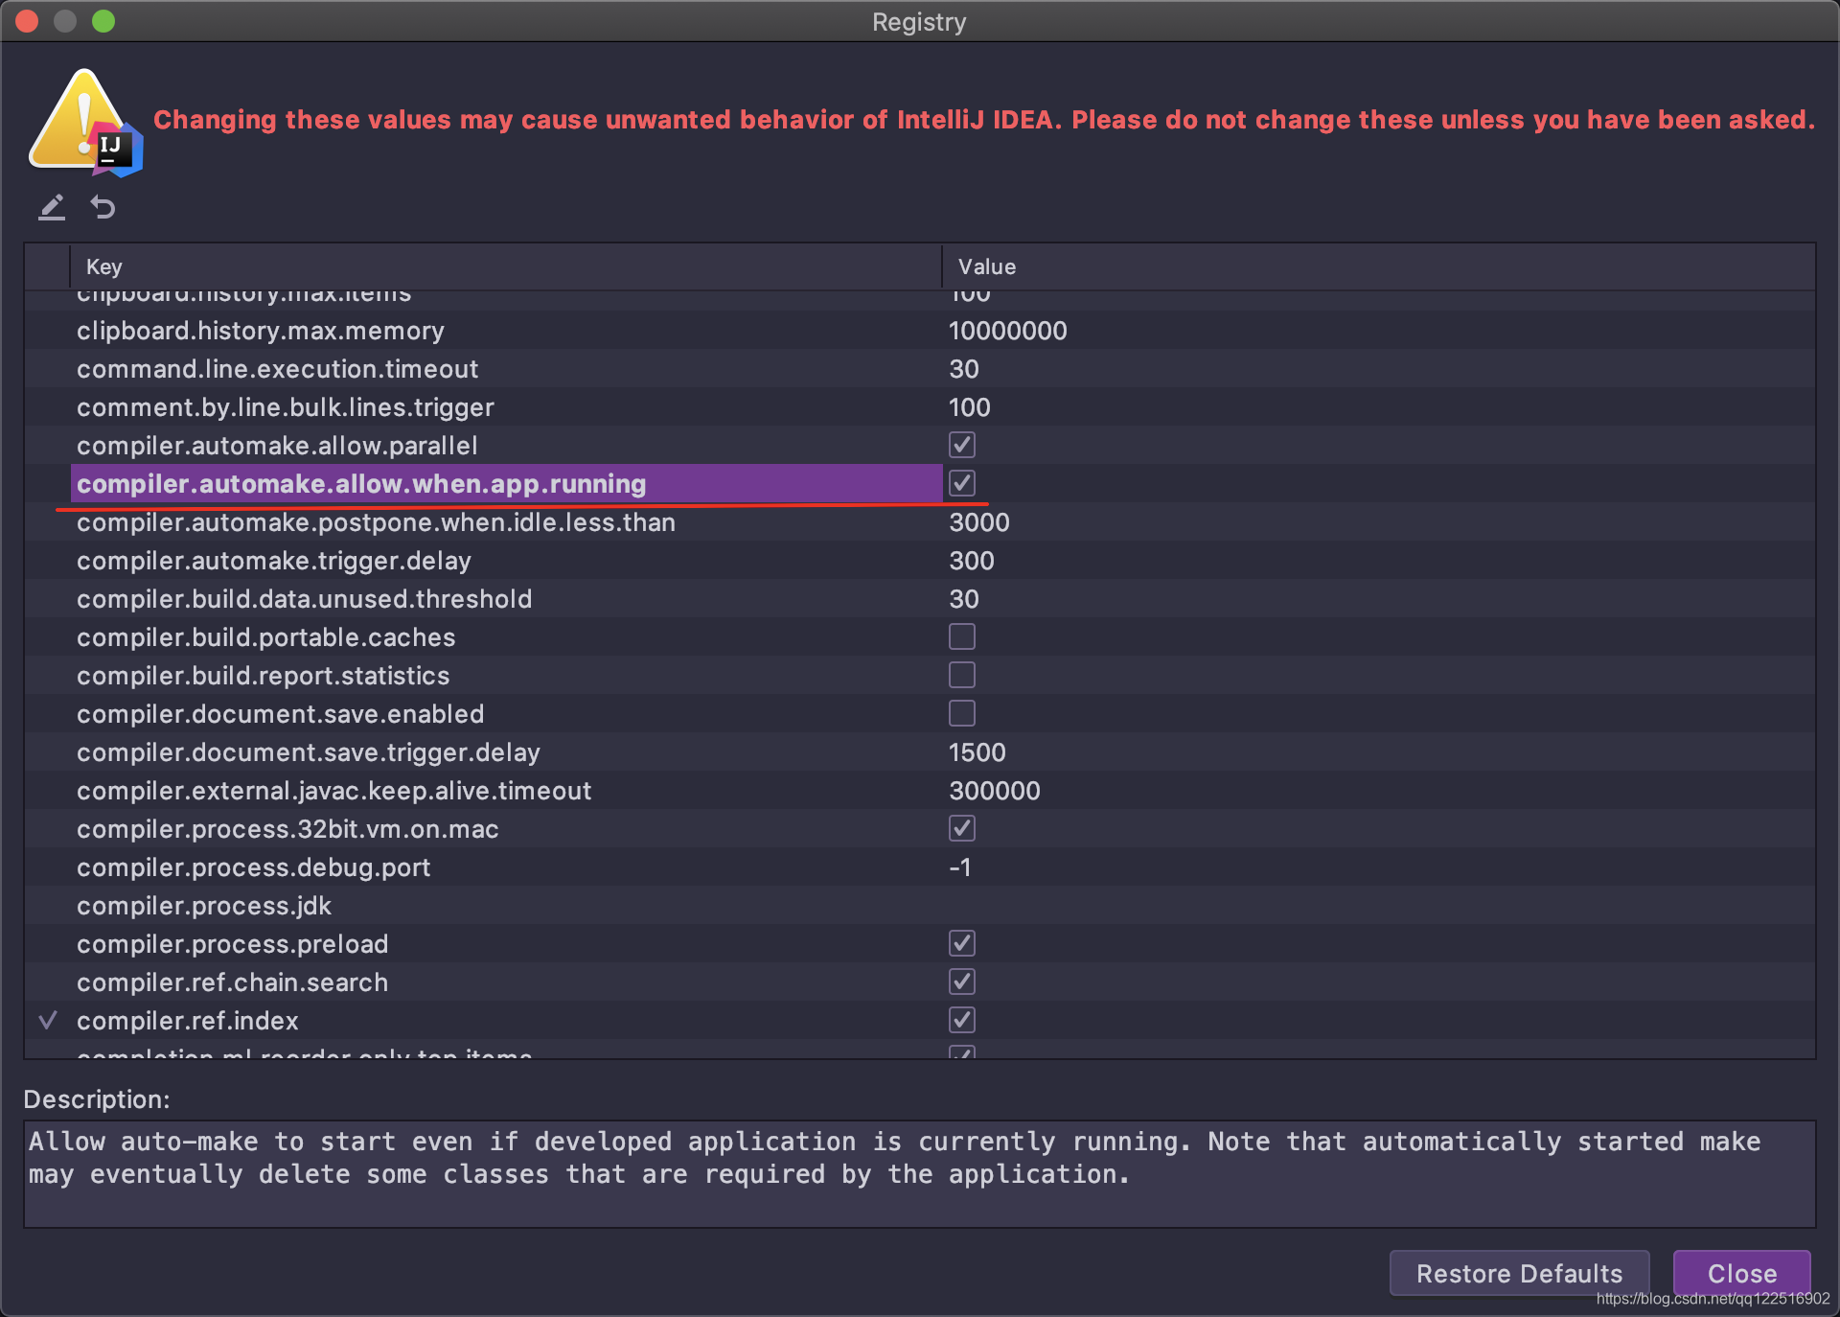Select the compiler.process.jdk key

coord(203,906)
